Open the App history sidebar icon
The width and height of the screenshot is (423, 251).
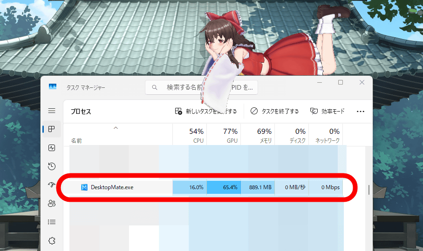[x=52, y=166]
